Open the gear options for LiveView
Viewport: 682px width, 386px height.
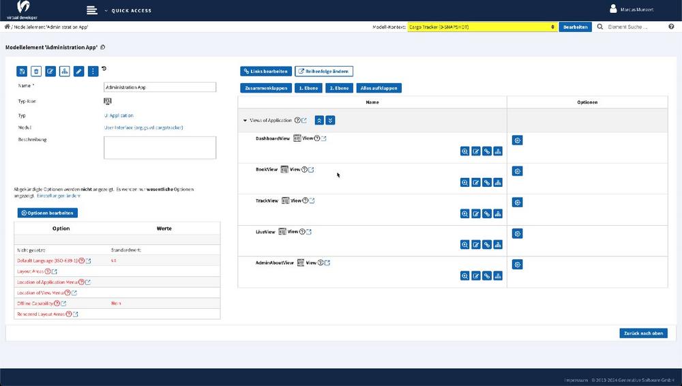(x=517, y=234)
